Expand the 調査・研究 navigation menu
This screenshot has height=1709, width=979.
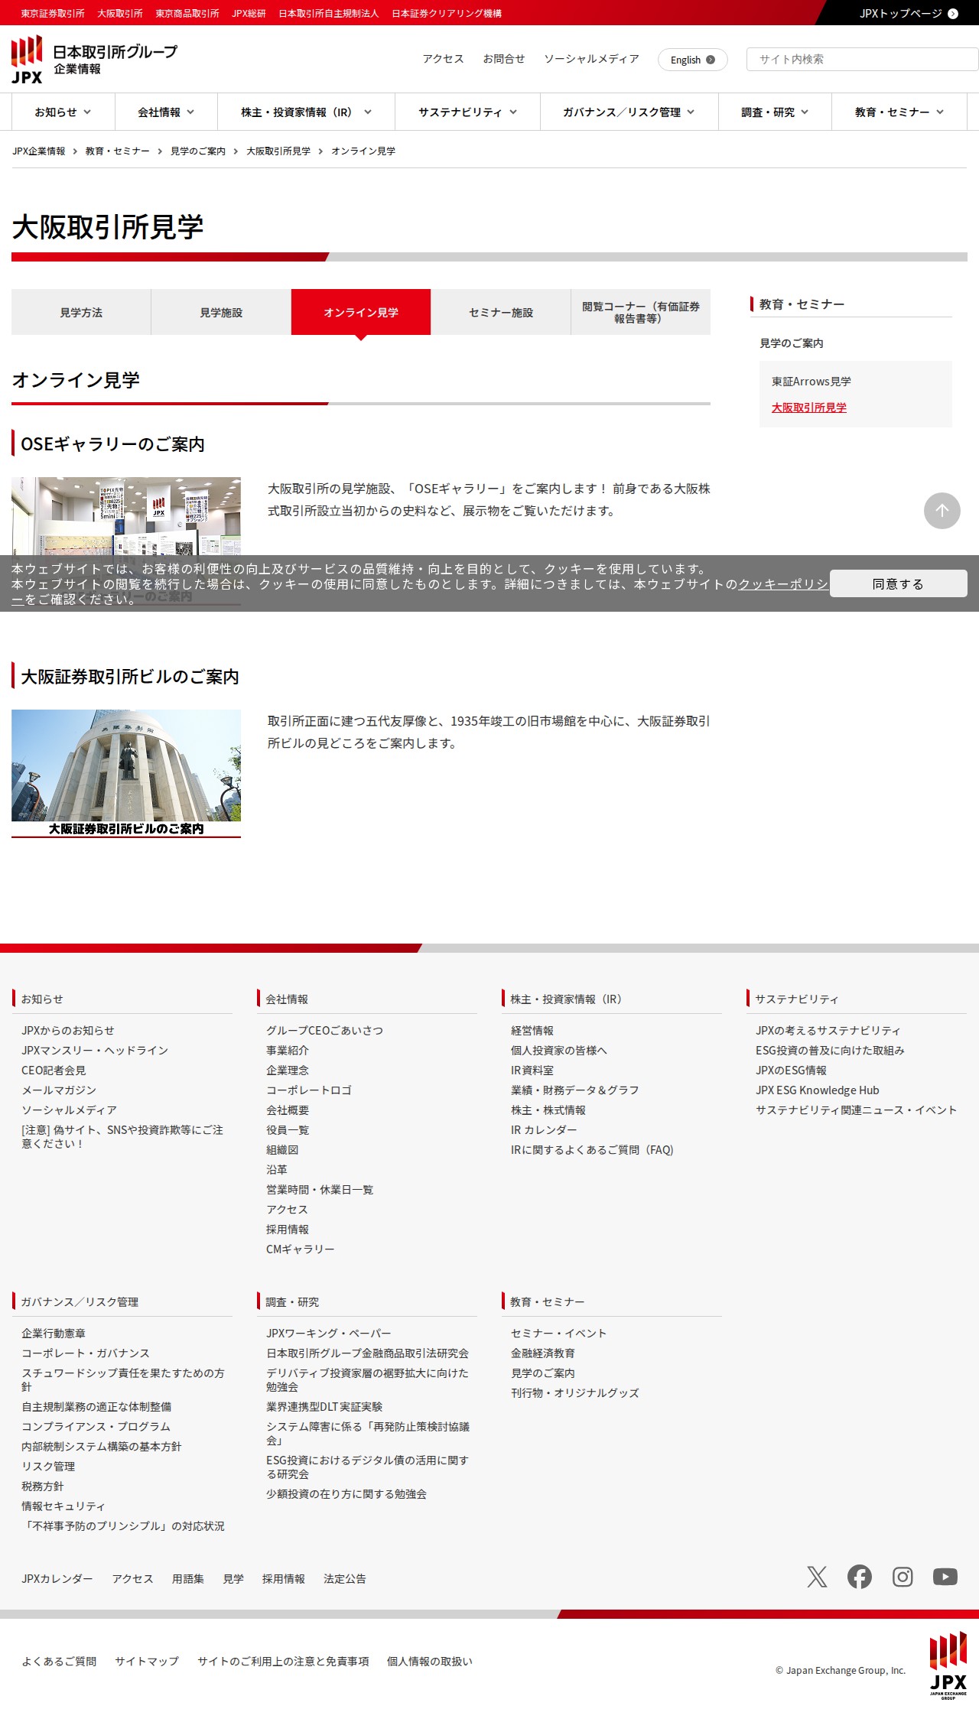pos(775,112)
